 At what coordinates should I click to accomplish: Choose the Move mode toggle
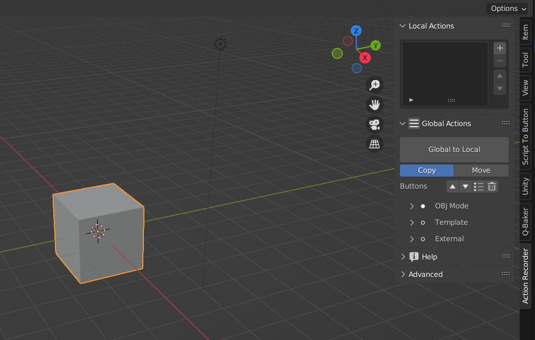click(481, 170)
